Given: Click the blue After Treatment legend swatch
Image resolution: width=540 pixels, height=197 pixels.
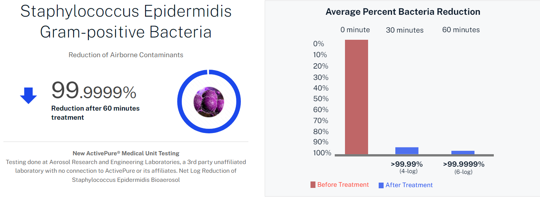Looking at the screenshot, I should pyautogui.click(x=381, y=185).
